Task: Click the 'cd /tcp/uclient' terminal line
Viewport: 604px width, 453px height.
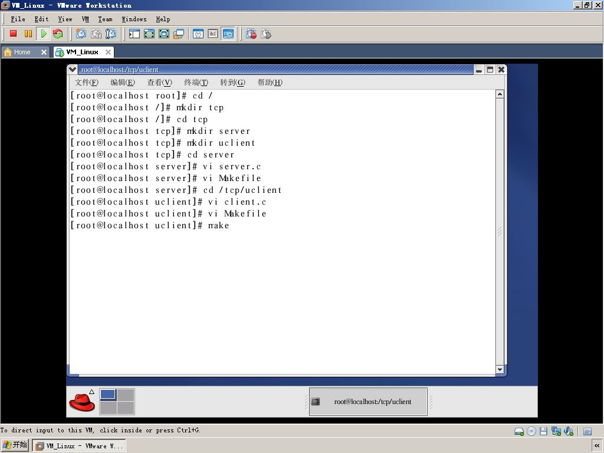Action: [176, 190]
